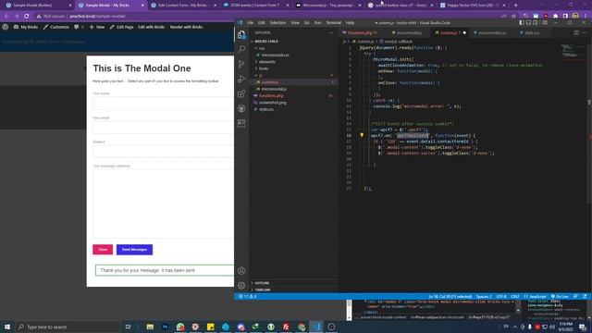The image size is (592, 333).
Task: Reload the browser page
Action: [27, 17]
